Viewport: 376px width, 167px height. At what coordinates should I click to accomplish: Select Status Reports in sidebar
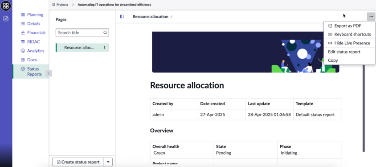tap(31, 72)
